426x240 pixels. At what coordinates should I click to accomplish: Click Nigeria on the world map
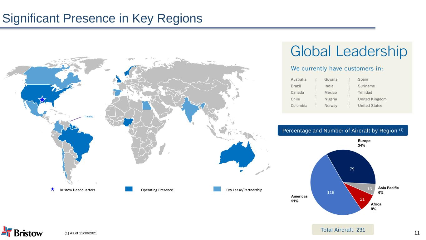click(x=128, y=122)
